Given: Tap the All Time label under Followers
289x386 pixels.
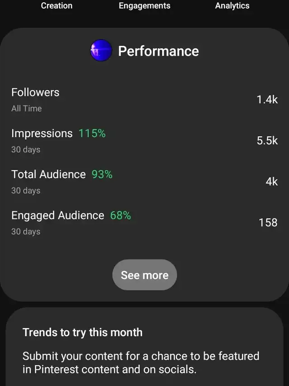Looking at the screenshot, I should [27, 109].
